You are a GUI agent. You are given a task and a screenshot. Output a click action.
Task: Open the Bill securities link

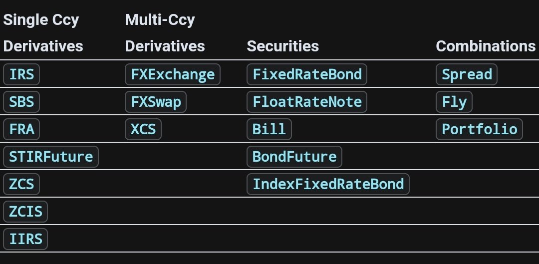pos(269,129)
